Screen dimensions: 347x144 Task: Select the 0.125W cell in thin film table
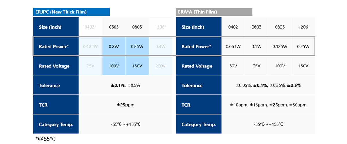[280, 46]
